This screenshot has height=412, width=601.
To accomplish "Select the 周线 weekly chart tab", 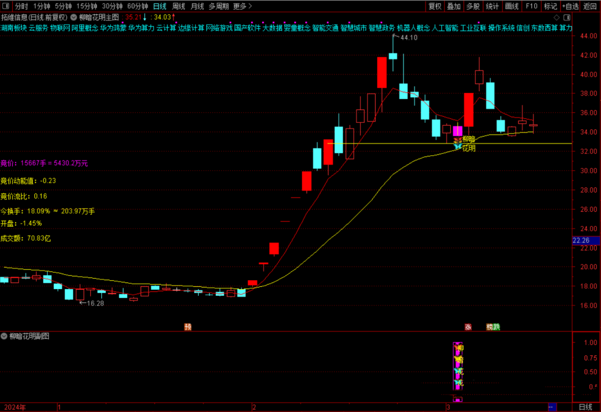I will (x=179, y=7).
